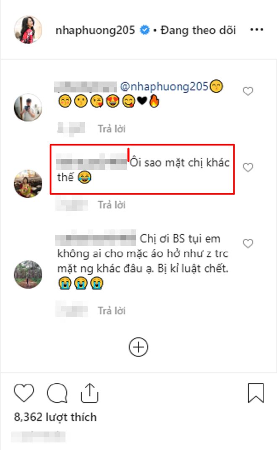Screen dimensions: 277x450
Task: Open second commenter's avatar in yellow outfit
Action: click(28, 184)
